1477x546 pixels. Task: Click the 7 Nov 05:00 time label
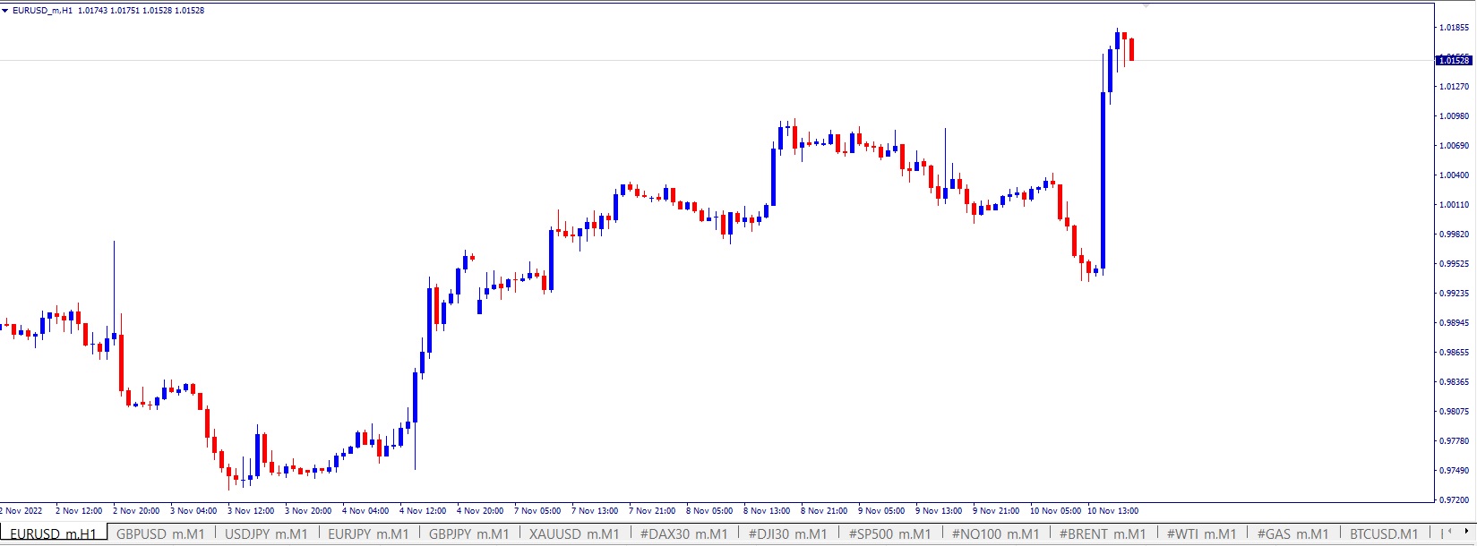[537, 511]
